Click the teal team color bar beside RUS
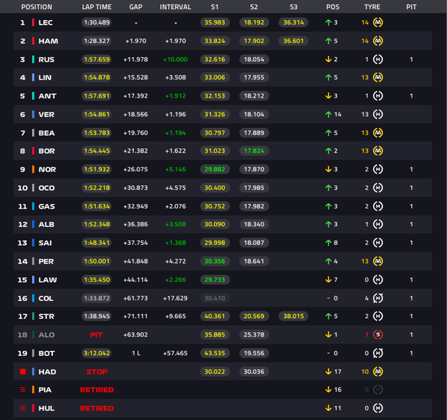The width and height of the screenshot is (447, 420). 33,60
